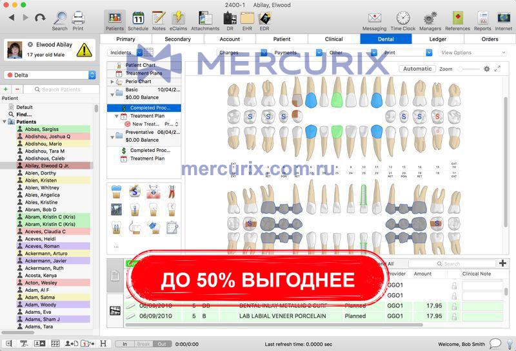Switch to the Ledger tab
Viewport: 516px width, 351px height.
click(x=438, y=39)
